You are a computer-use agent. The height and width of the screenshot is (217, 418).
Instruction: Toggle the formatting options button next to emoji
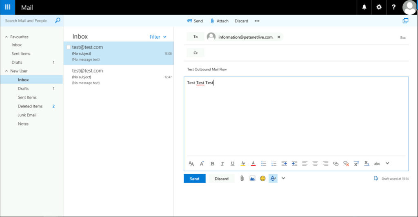[273, 178]
